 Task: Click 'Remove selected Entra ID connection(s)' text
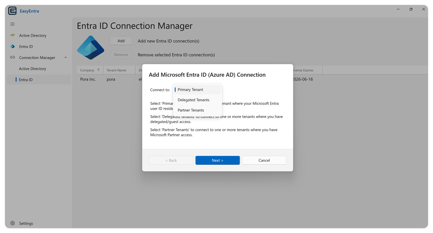click(x=176, y=55)
